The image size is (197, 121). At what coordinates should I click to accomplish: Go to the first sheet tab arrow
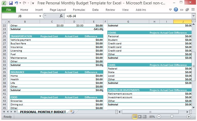click(x=4, y=112)
